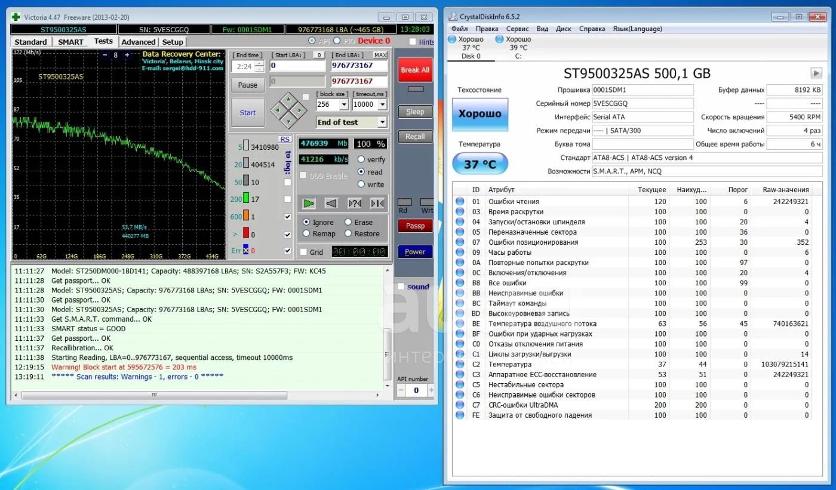Screen dimensions: 836x490
Task: Select the C: drive status entry in CrystalDiskInfo
Action: [518, 48]
